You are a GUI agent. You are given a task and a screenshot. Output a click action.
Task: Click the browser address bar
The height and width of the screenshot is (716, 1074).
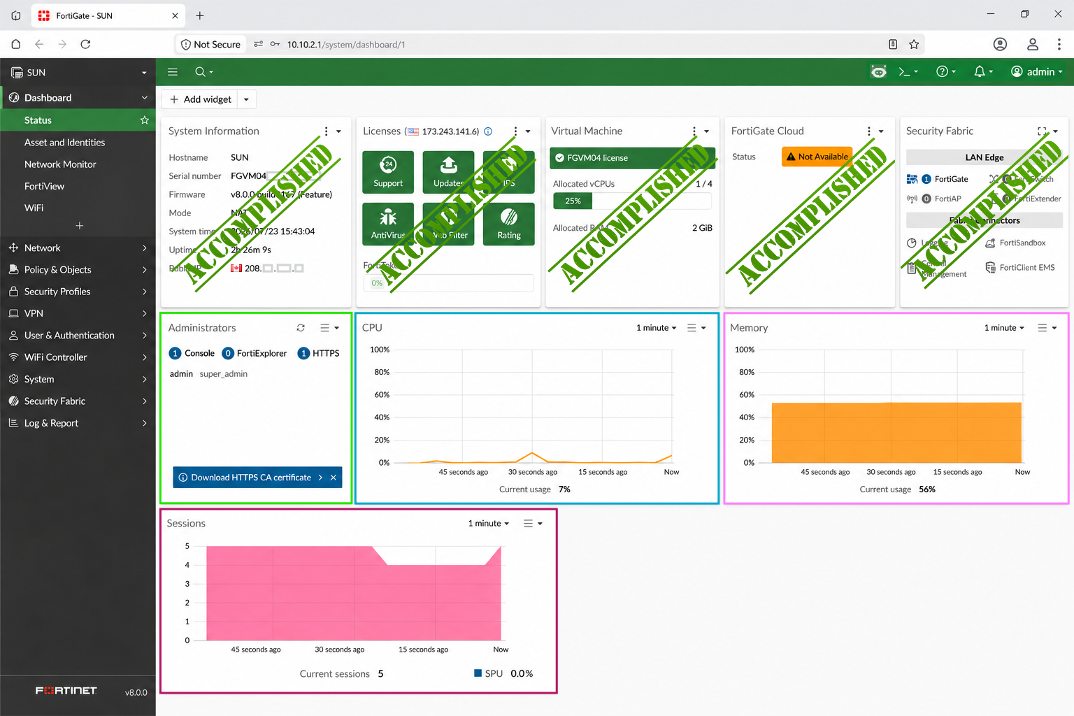point(550,44)
